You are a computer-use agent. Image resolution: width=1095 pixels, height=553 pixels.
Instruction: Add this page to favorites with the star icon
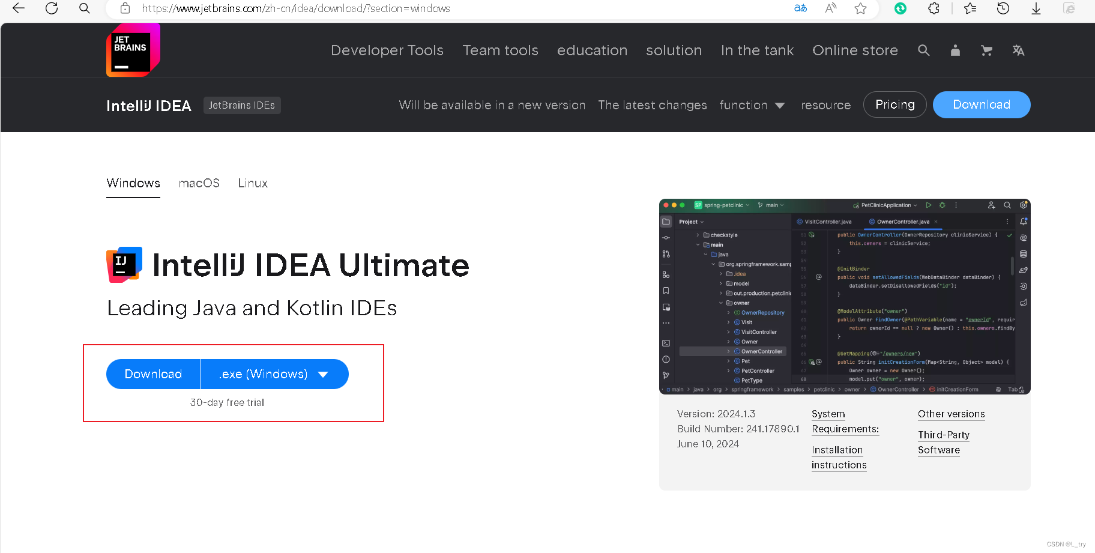[x=861, y=8]
